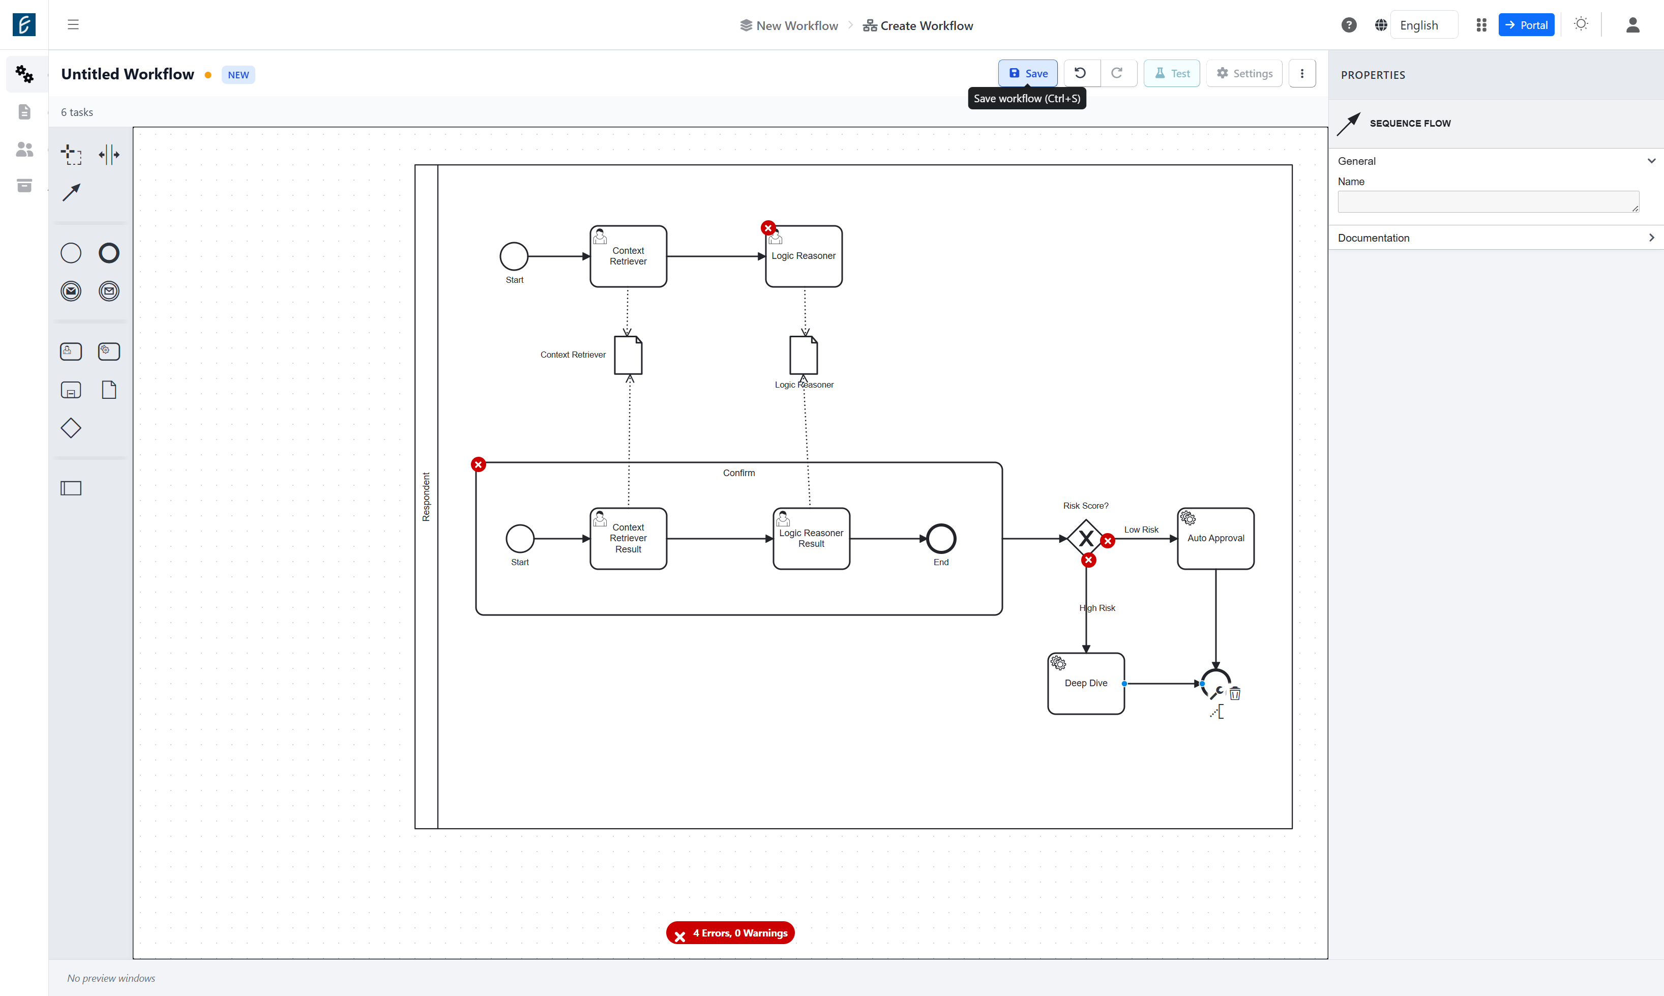Add an end event from palette
1664x996 pixels.
(109, 253)
